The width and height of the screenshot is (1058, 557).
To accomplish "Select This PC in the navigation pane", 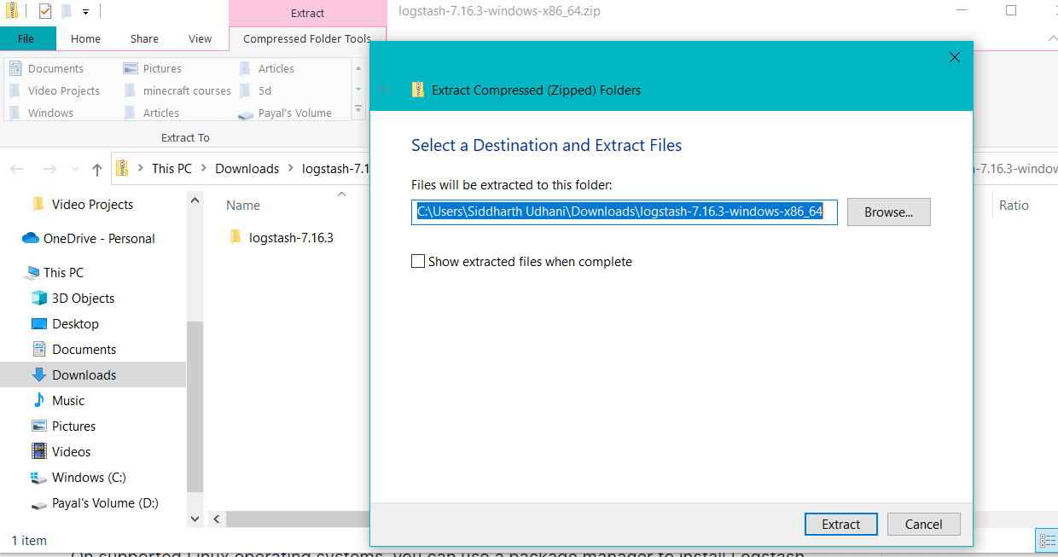I will (63, 272).
